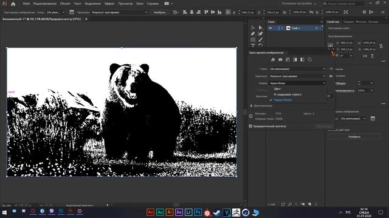Click vertical align bottom icon
389x218 pixels.
[x=219, y=12]
